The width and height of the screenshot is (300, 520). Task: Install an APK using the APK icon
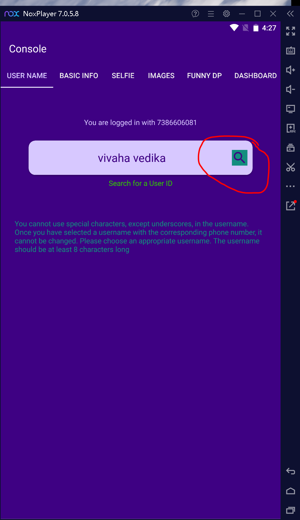pos(291,128)
